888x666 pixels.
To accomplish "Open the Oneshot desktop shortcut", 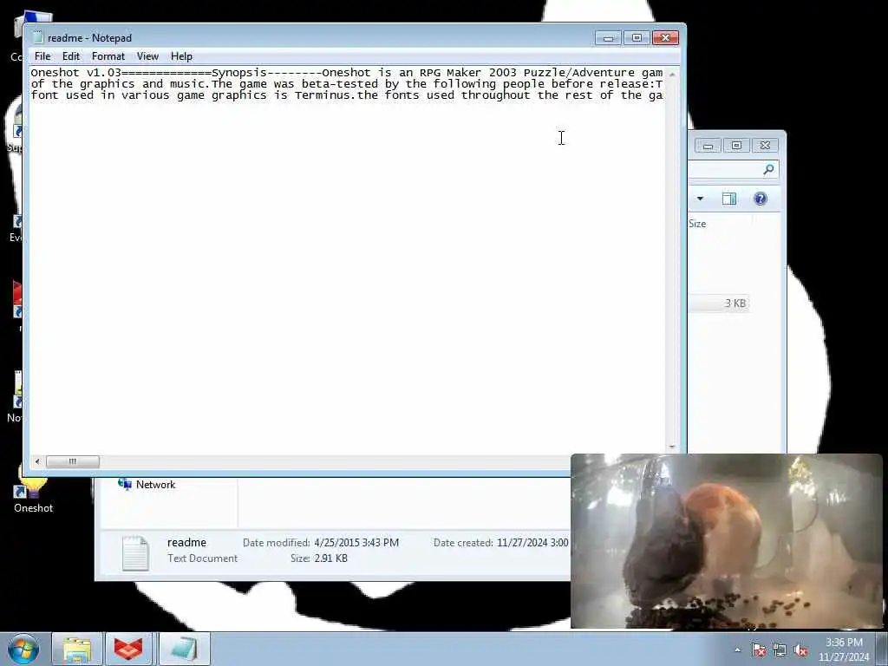I will pyautogui.click(x=33, y=492).
